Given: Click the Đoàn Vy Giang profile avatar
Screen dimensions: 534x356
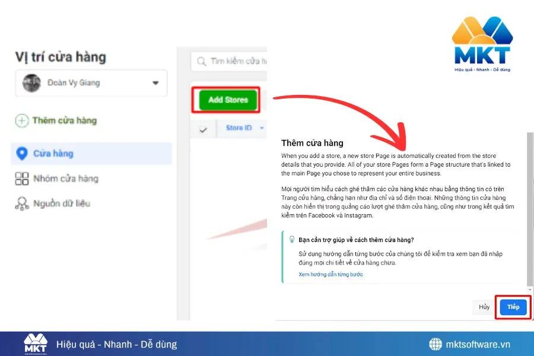Looking at the screenshot, I should (x=31, y=83).
